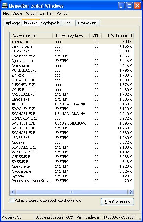Select the xnview.exe process row
Viewport: 143px width, 222px height.
[x=72, y=42]
